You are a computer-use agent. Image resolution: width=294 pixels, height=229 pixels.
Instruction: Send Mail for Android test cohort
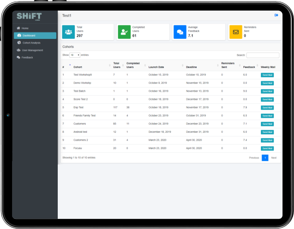(x=267, y=132)
